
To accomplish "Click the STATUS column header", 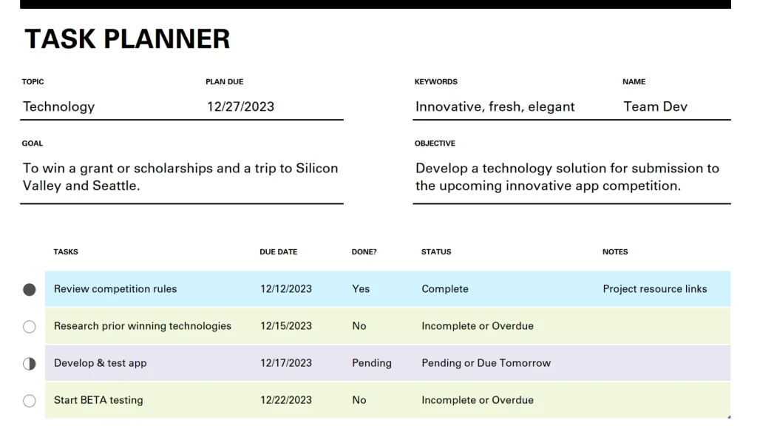I will [436, 251].
